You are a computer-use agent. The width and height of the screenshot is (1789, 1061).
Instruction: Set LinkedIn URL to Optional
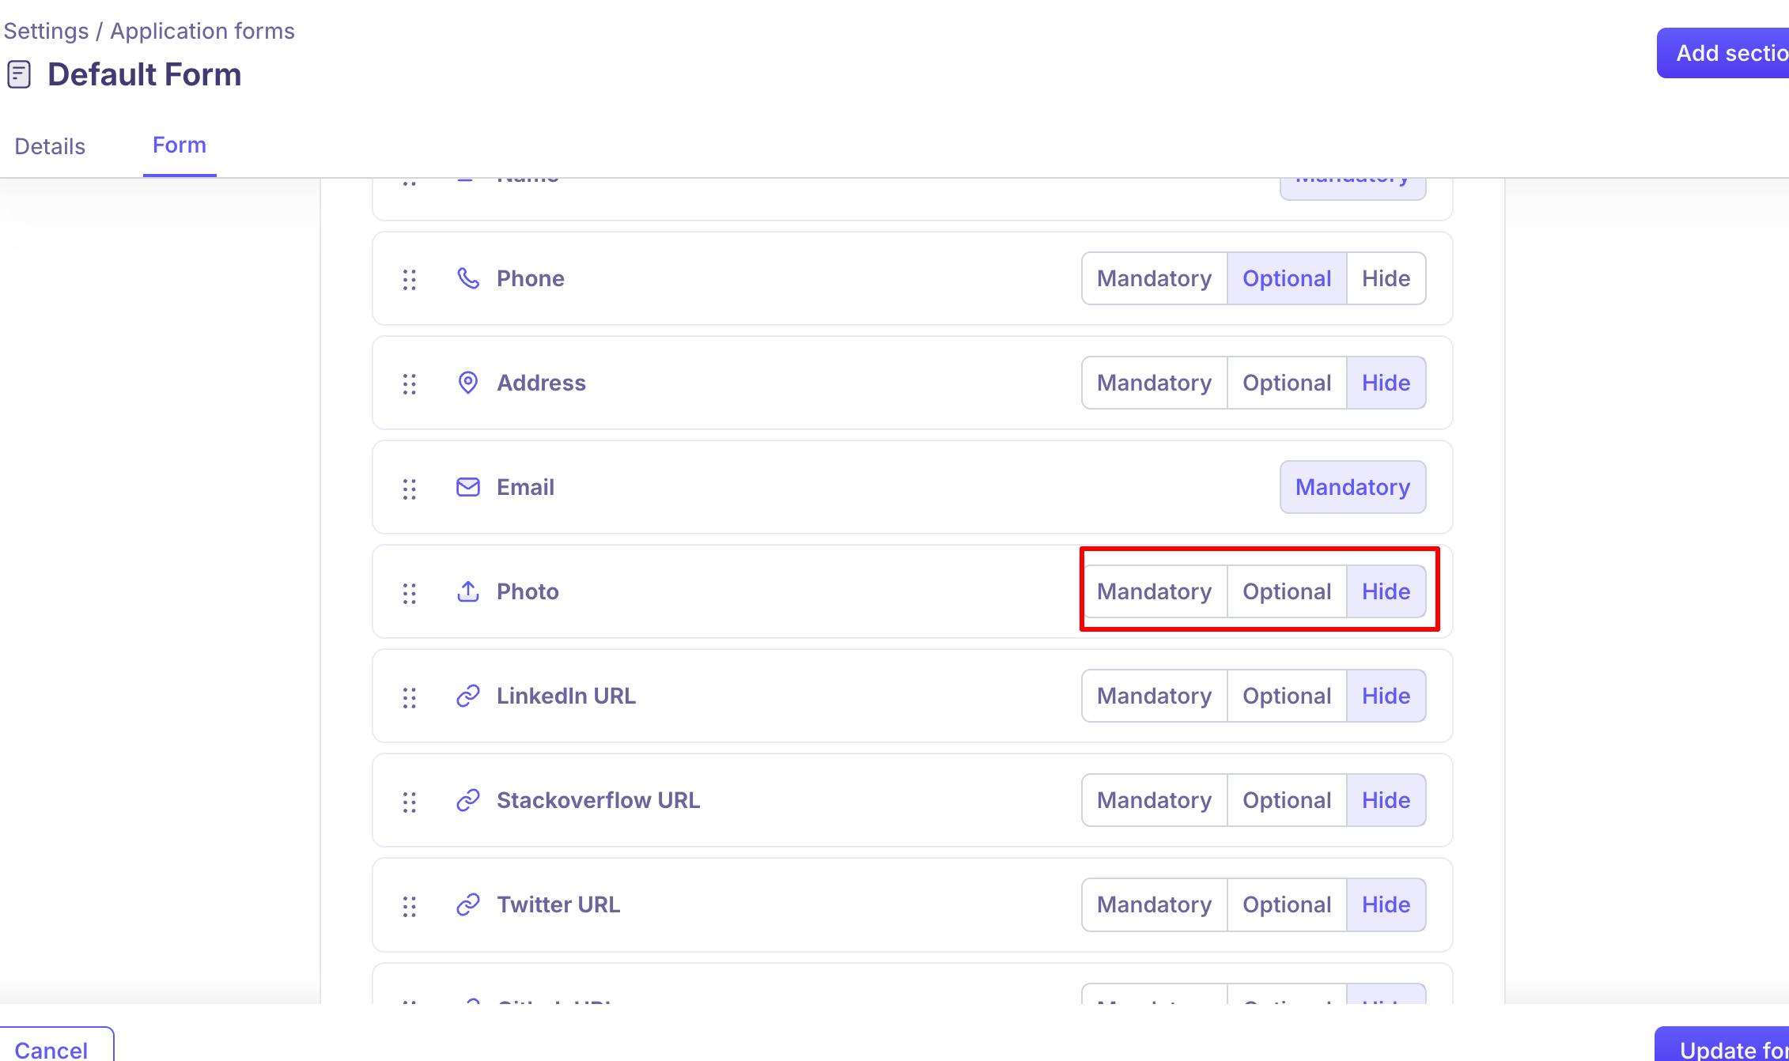click(1287, 696)
